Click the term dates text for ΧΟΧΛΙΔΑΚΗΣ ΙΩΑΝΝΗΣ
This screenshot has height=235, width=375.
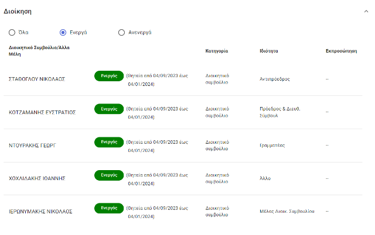pyautogui.click(x=157, y=179)
